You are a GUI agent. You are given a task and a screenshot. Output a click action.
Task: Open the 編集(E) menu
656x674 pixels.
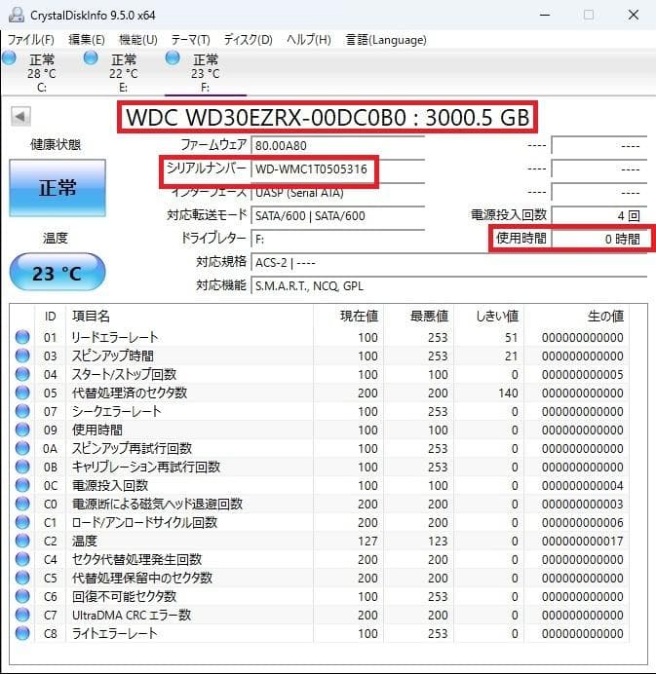(87, 40)
